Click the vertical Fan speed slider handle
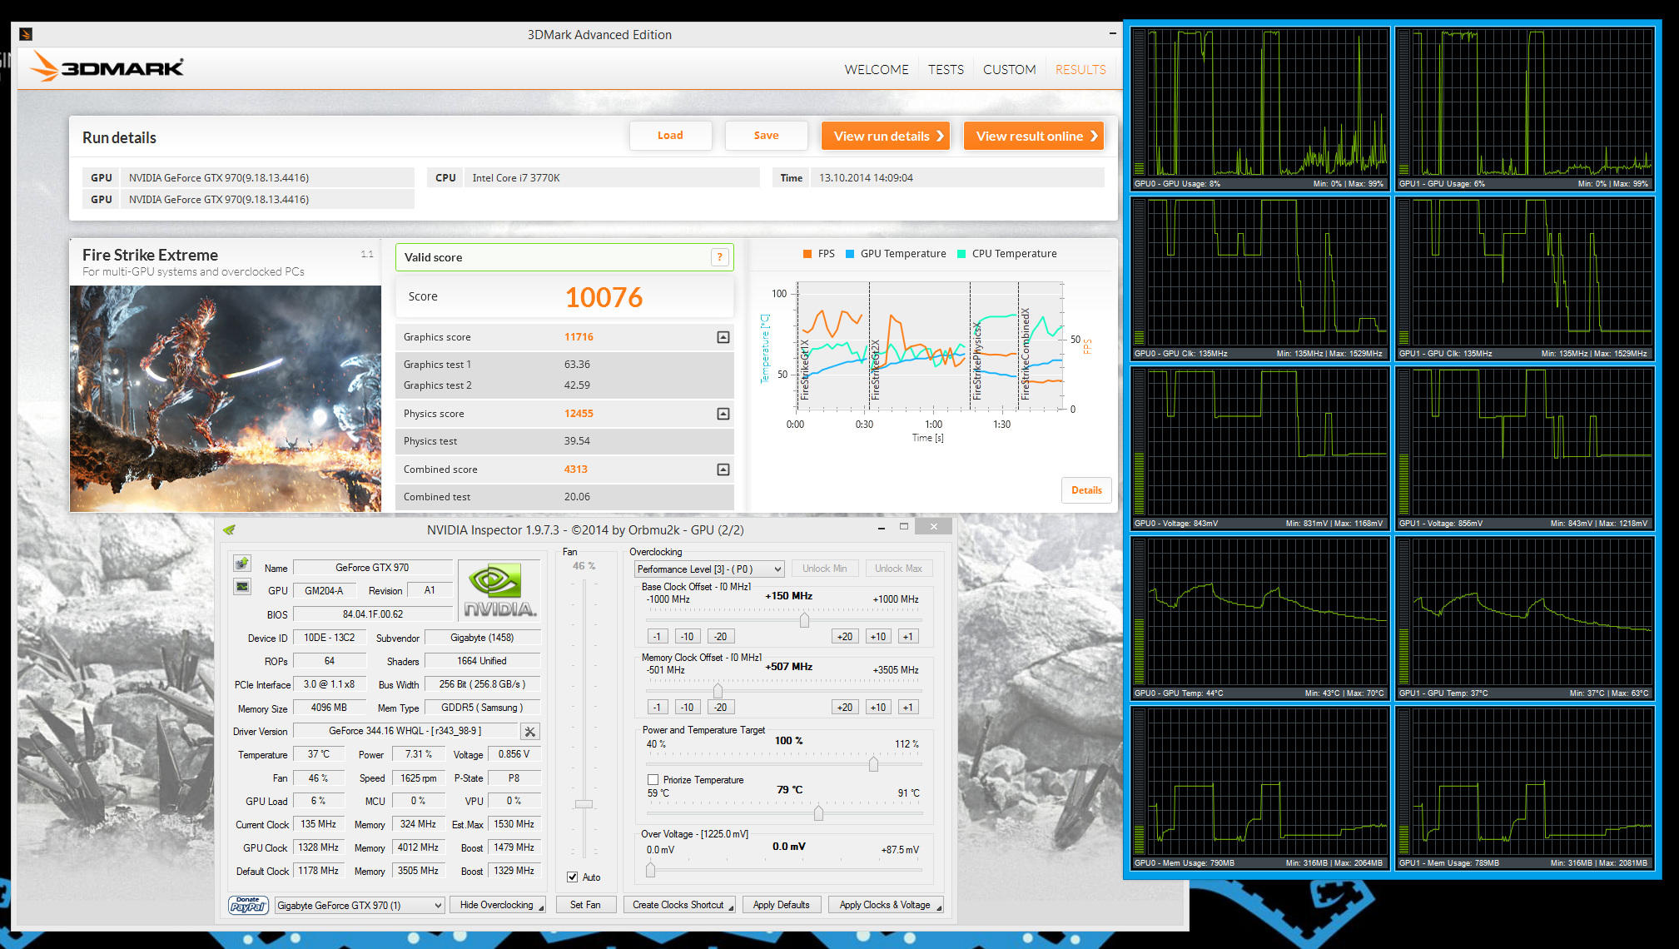This screenshot has width=1679, height=949. [584, 804]
